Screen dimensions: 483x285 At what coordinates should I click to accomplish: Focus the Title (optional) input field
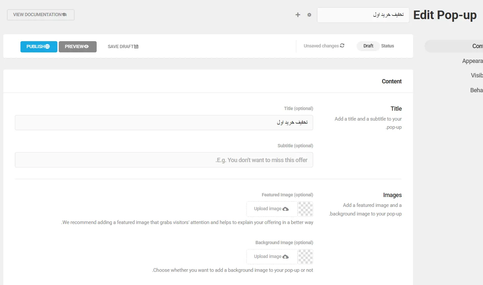[x=164, y=123]
